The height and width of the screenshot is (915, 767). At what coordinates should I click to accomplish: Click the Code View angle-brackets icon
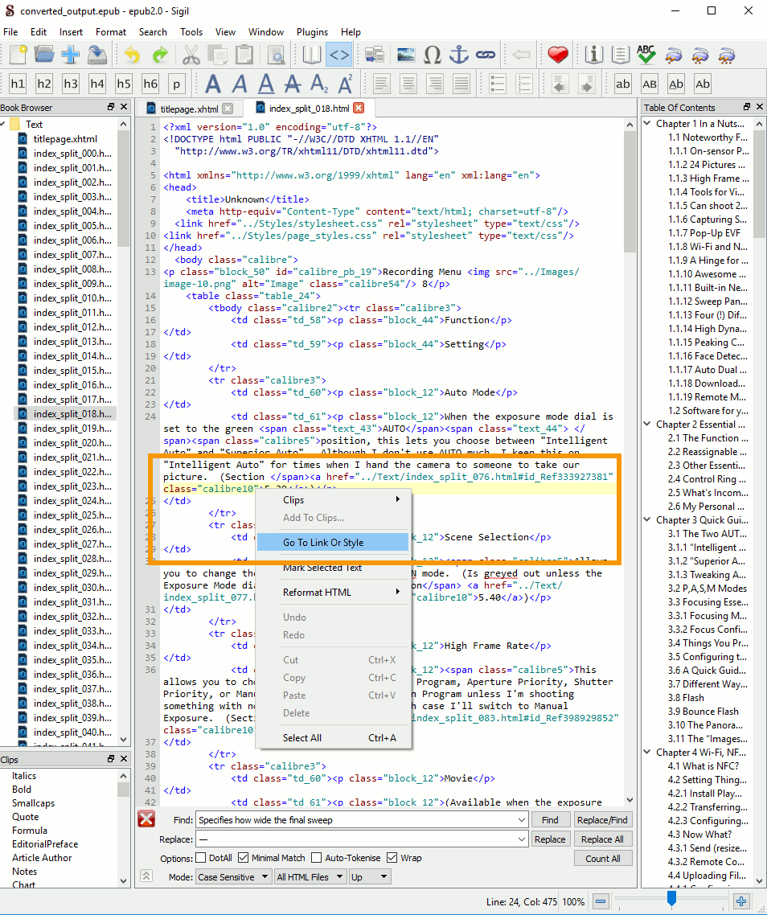[339, 55]
